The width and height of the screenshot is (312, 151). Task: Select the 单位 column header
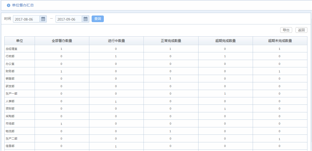[x=19, y=41]
